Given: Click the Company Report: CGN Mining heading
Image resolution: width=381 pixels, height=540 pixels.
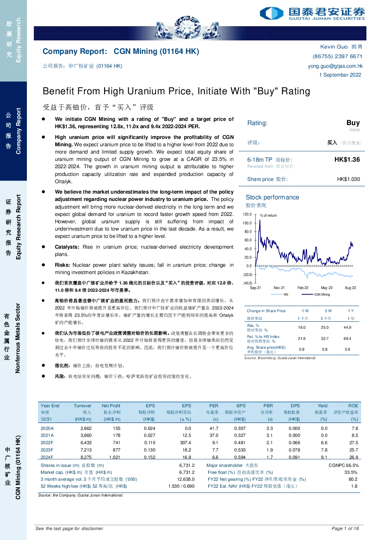Looking at the screenshot, I should click(x=121, y=51).
